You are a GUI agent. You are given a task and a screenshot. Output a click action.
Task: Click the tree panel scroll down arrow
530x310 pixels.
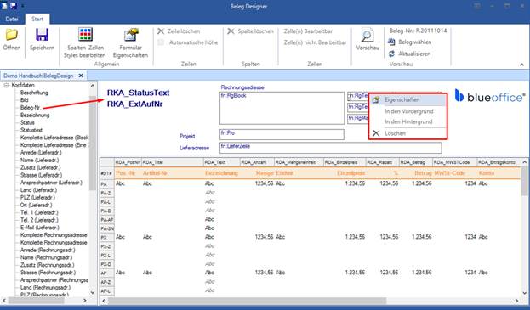(x=92, y=292)
